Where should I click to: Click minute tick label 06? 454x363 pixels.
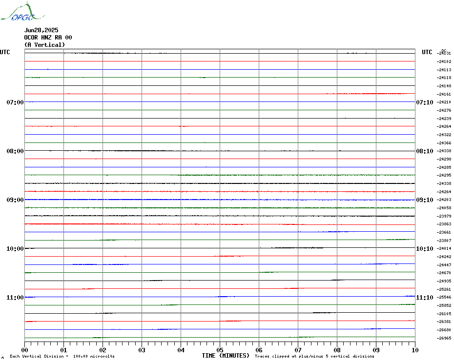point(259,350)
